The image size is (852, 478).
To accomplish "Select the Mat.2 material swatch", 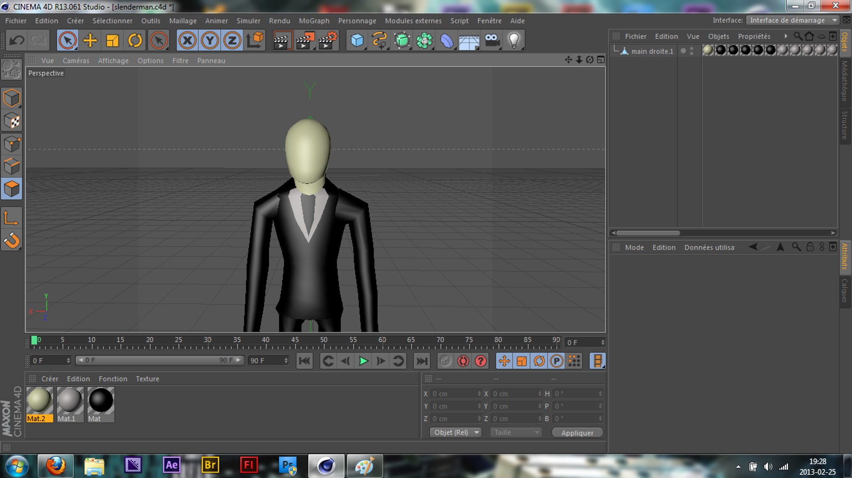I will coord(39,404).
